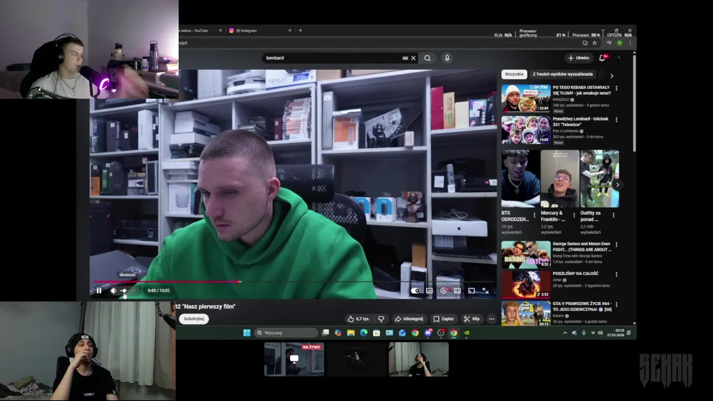The height and width of the screenshot is (401, 713).
Task: Like the video with 6,7 tys. likes
Action: point(358,319)
